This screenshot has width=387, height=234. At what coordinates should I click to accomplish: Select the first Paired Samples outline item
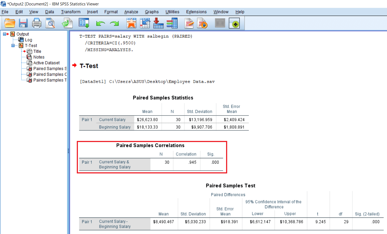[x=50, y=69]
